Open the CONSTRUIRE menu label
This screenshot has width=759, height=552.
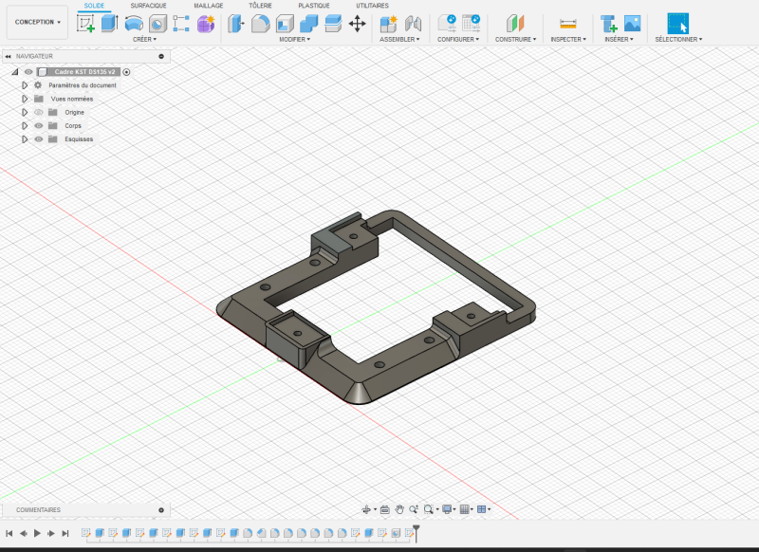click(x=515, y=39)
